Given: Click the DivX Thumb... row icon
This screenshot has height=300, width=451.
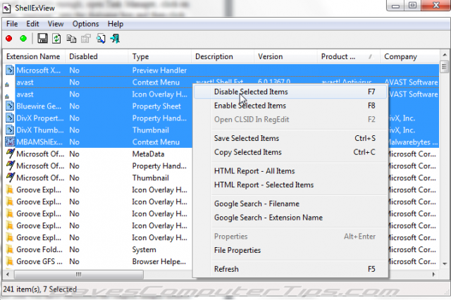Looking at the screenshot, I should [10, 130].
